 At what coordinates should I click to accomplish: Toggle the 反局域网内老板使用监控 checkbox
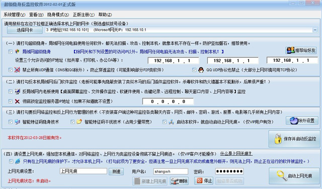[x=11, y=91]
